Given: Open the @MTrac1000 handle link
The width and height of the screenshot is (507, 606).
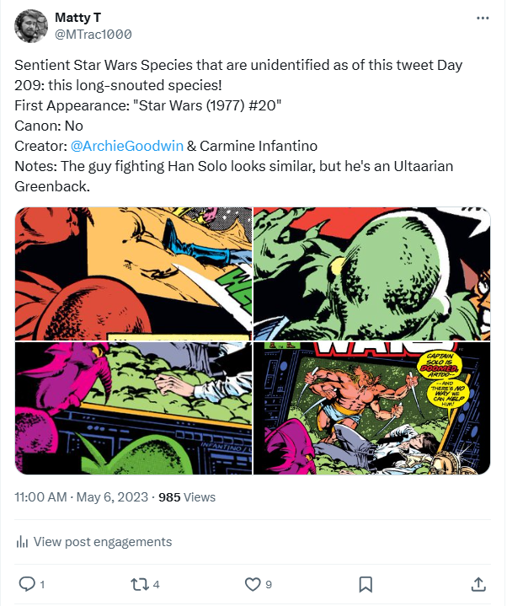Looking at the screenshot, I should (93, 34).
